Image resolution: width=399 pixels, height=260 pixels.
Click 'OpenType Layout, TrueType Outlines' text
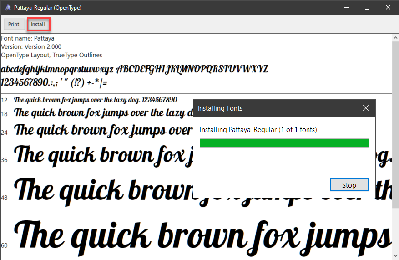tap(51, 55)
